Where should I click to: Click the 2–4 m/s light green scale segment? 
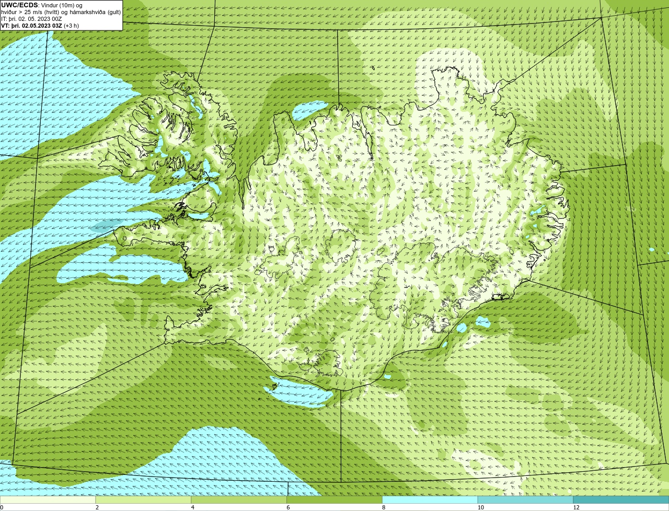coord(144,500)
